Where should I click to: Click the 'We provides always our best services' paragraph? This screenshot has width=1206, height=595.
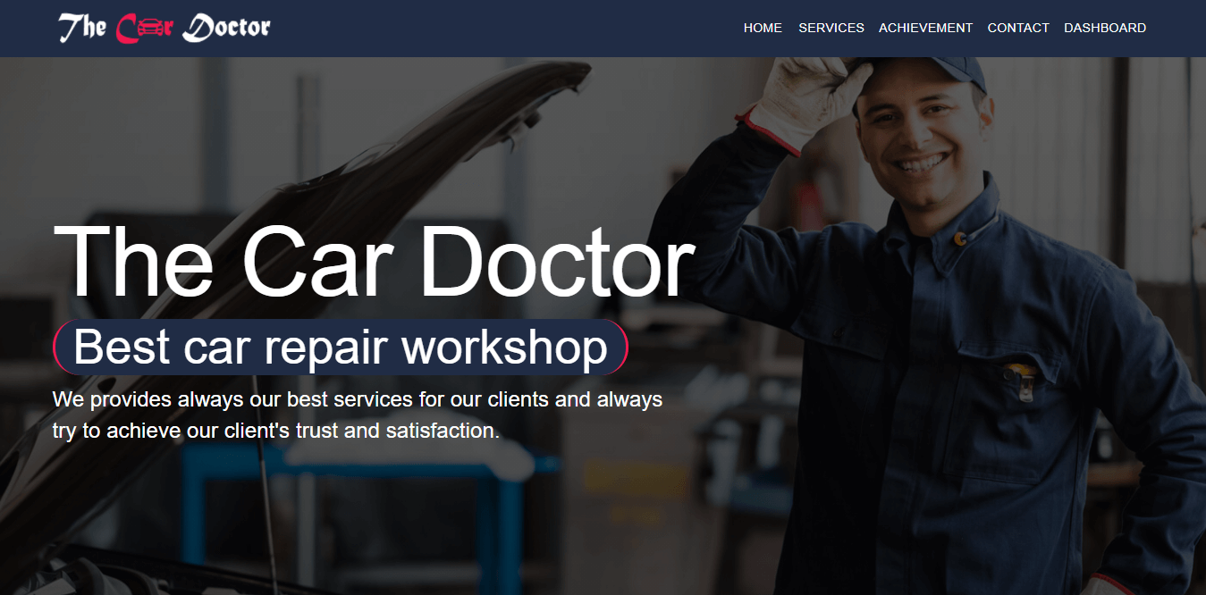click(358, 415)
